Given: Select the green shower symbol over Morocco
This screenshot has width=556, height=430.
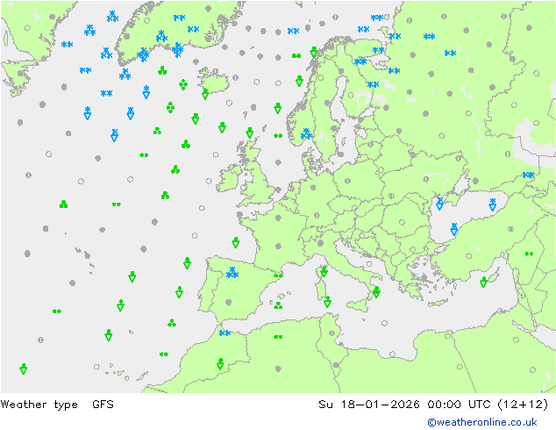Looking at the screenshot, I should pos(220,364).
